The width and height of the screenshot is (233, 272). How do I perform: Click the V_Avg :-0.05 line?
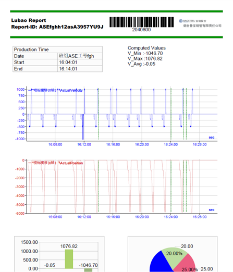[x=141, y=64]
